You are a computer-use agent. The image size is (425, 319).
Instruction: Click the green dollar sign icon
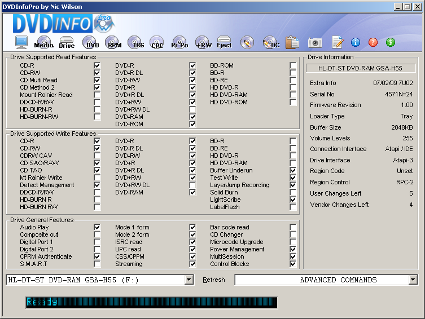(390, 42)
